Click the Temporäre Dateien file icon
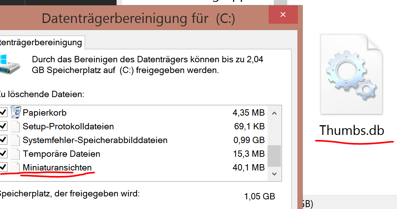The width and height of the screenshot is (397, 209). [x=16, y=154]
